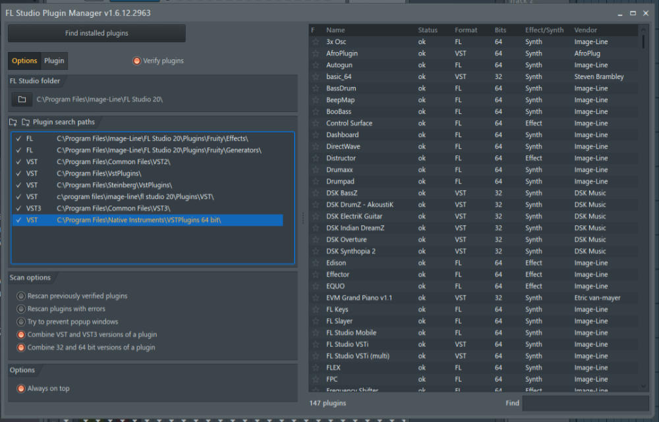The image size is (659, 422).
Task: Select FL Studio VSTi (multi) entry
Action: tap(474, 356)
